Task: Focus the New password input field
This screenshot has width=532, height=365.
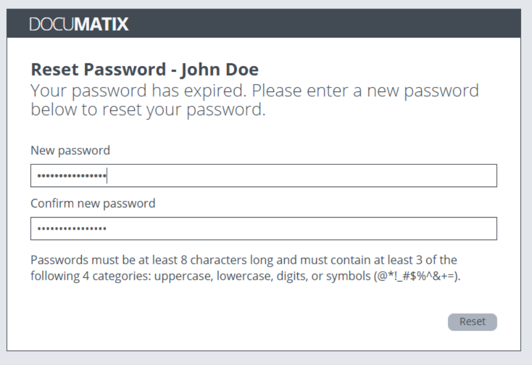Action: pyautogui.click(x=264, y=176)
